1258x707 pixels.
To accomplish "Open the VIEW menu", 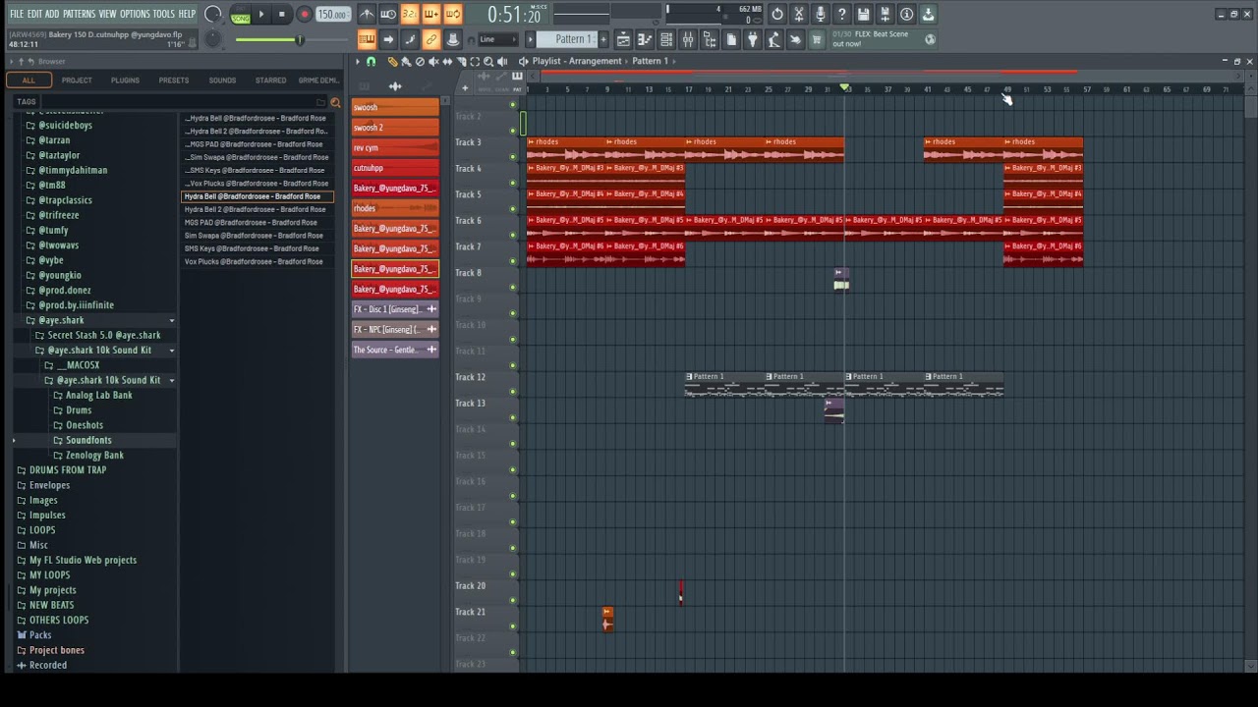I will [107, 14].
